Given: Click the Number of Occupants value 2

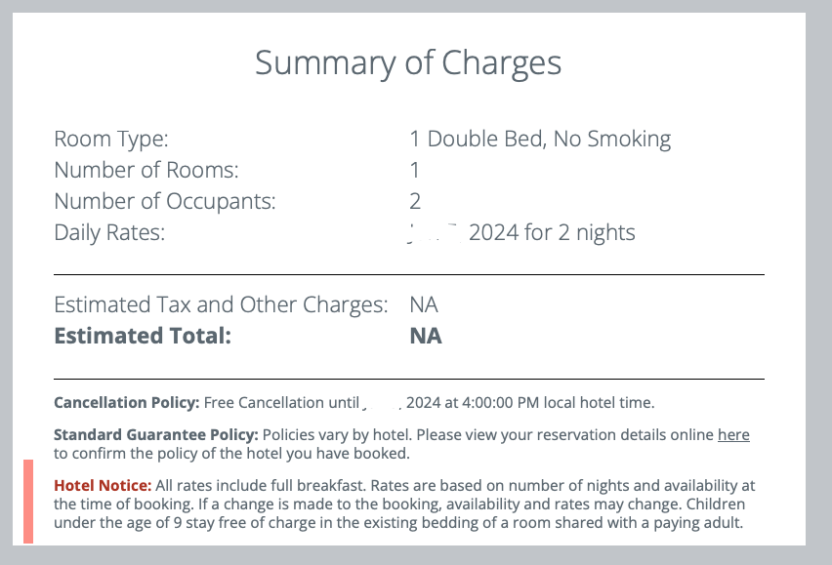Looking at the screenshot, I should click(415, 202).
